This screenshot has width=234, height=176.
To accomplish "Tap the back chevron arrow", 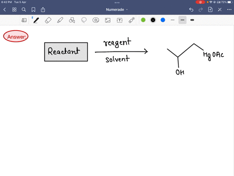I will 4,10.
